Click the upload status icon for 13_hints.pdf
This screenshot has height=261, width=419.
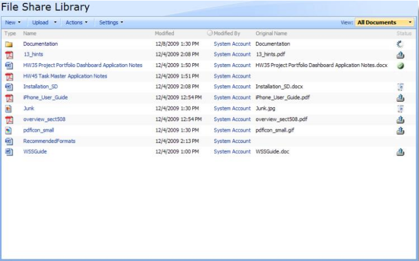coord(400,54)
